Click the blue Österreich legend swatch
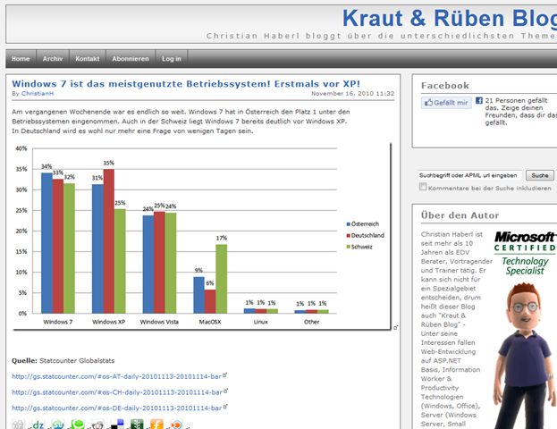This screenshot has height=429, width=557. pos(348,224)
